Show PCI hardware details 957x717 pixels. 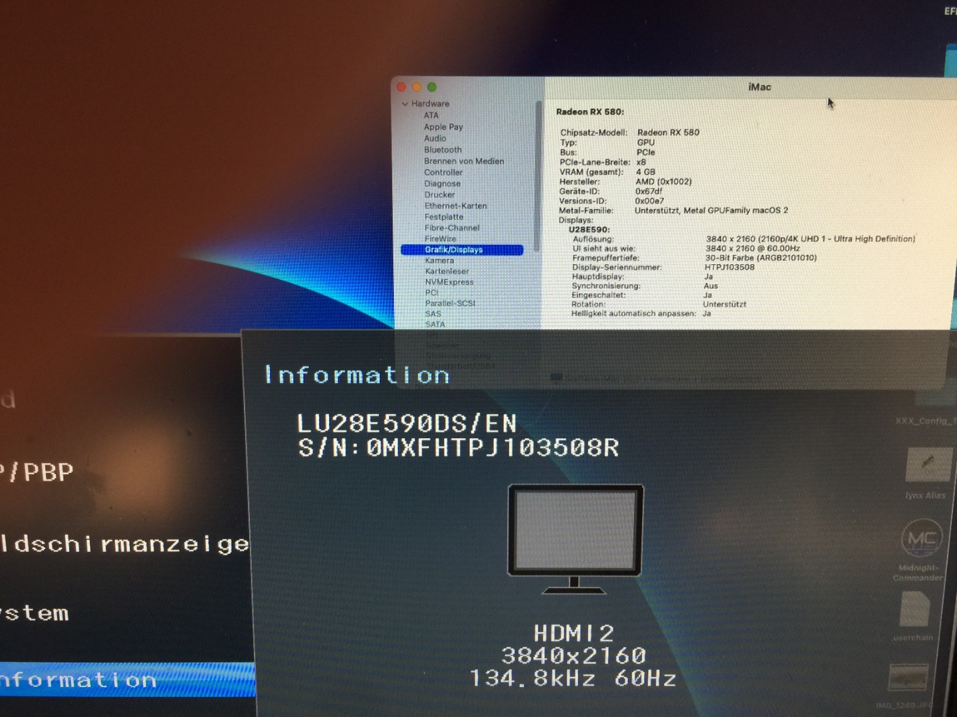[x=432, y=293]
